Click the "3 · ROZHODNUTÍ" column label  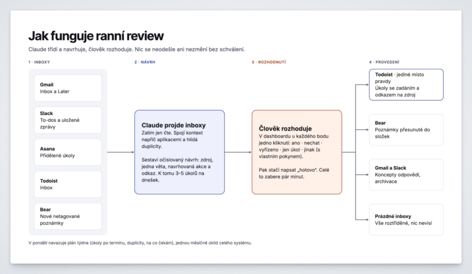click(x=269, y=62)
